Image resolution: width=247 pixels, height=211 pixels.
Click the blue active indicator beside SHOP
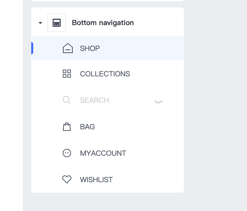32,48
